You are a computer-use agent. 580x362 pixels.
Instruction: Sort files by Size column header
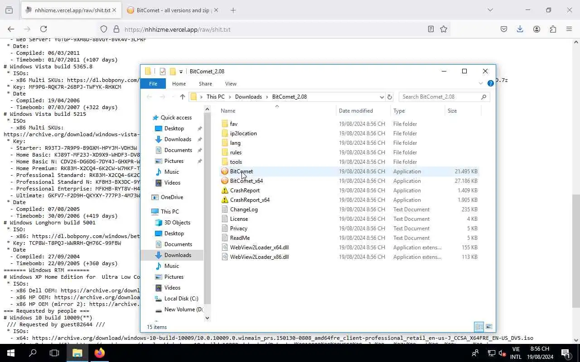pyautogui.click(x=462, y=111)
